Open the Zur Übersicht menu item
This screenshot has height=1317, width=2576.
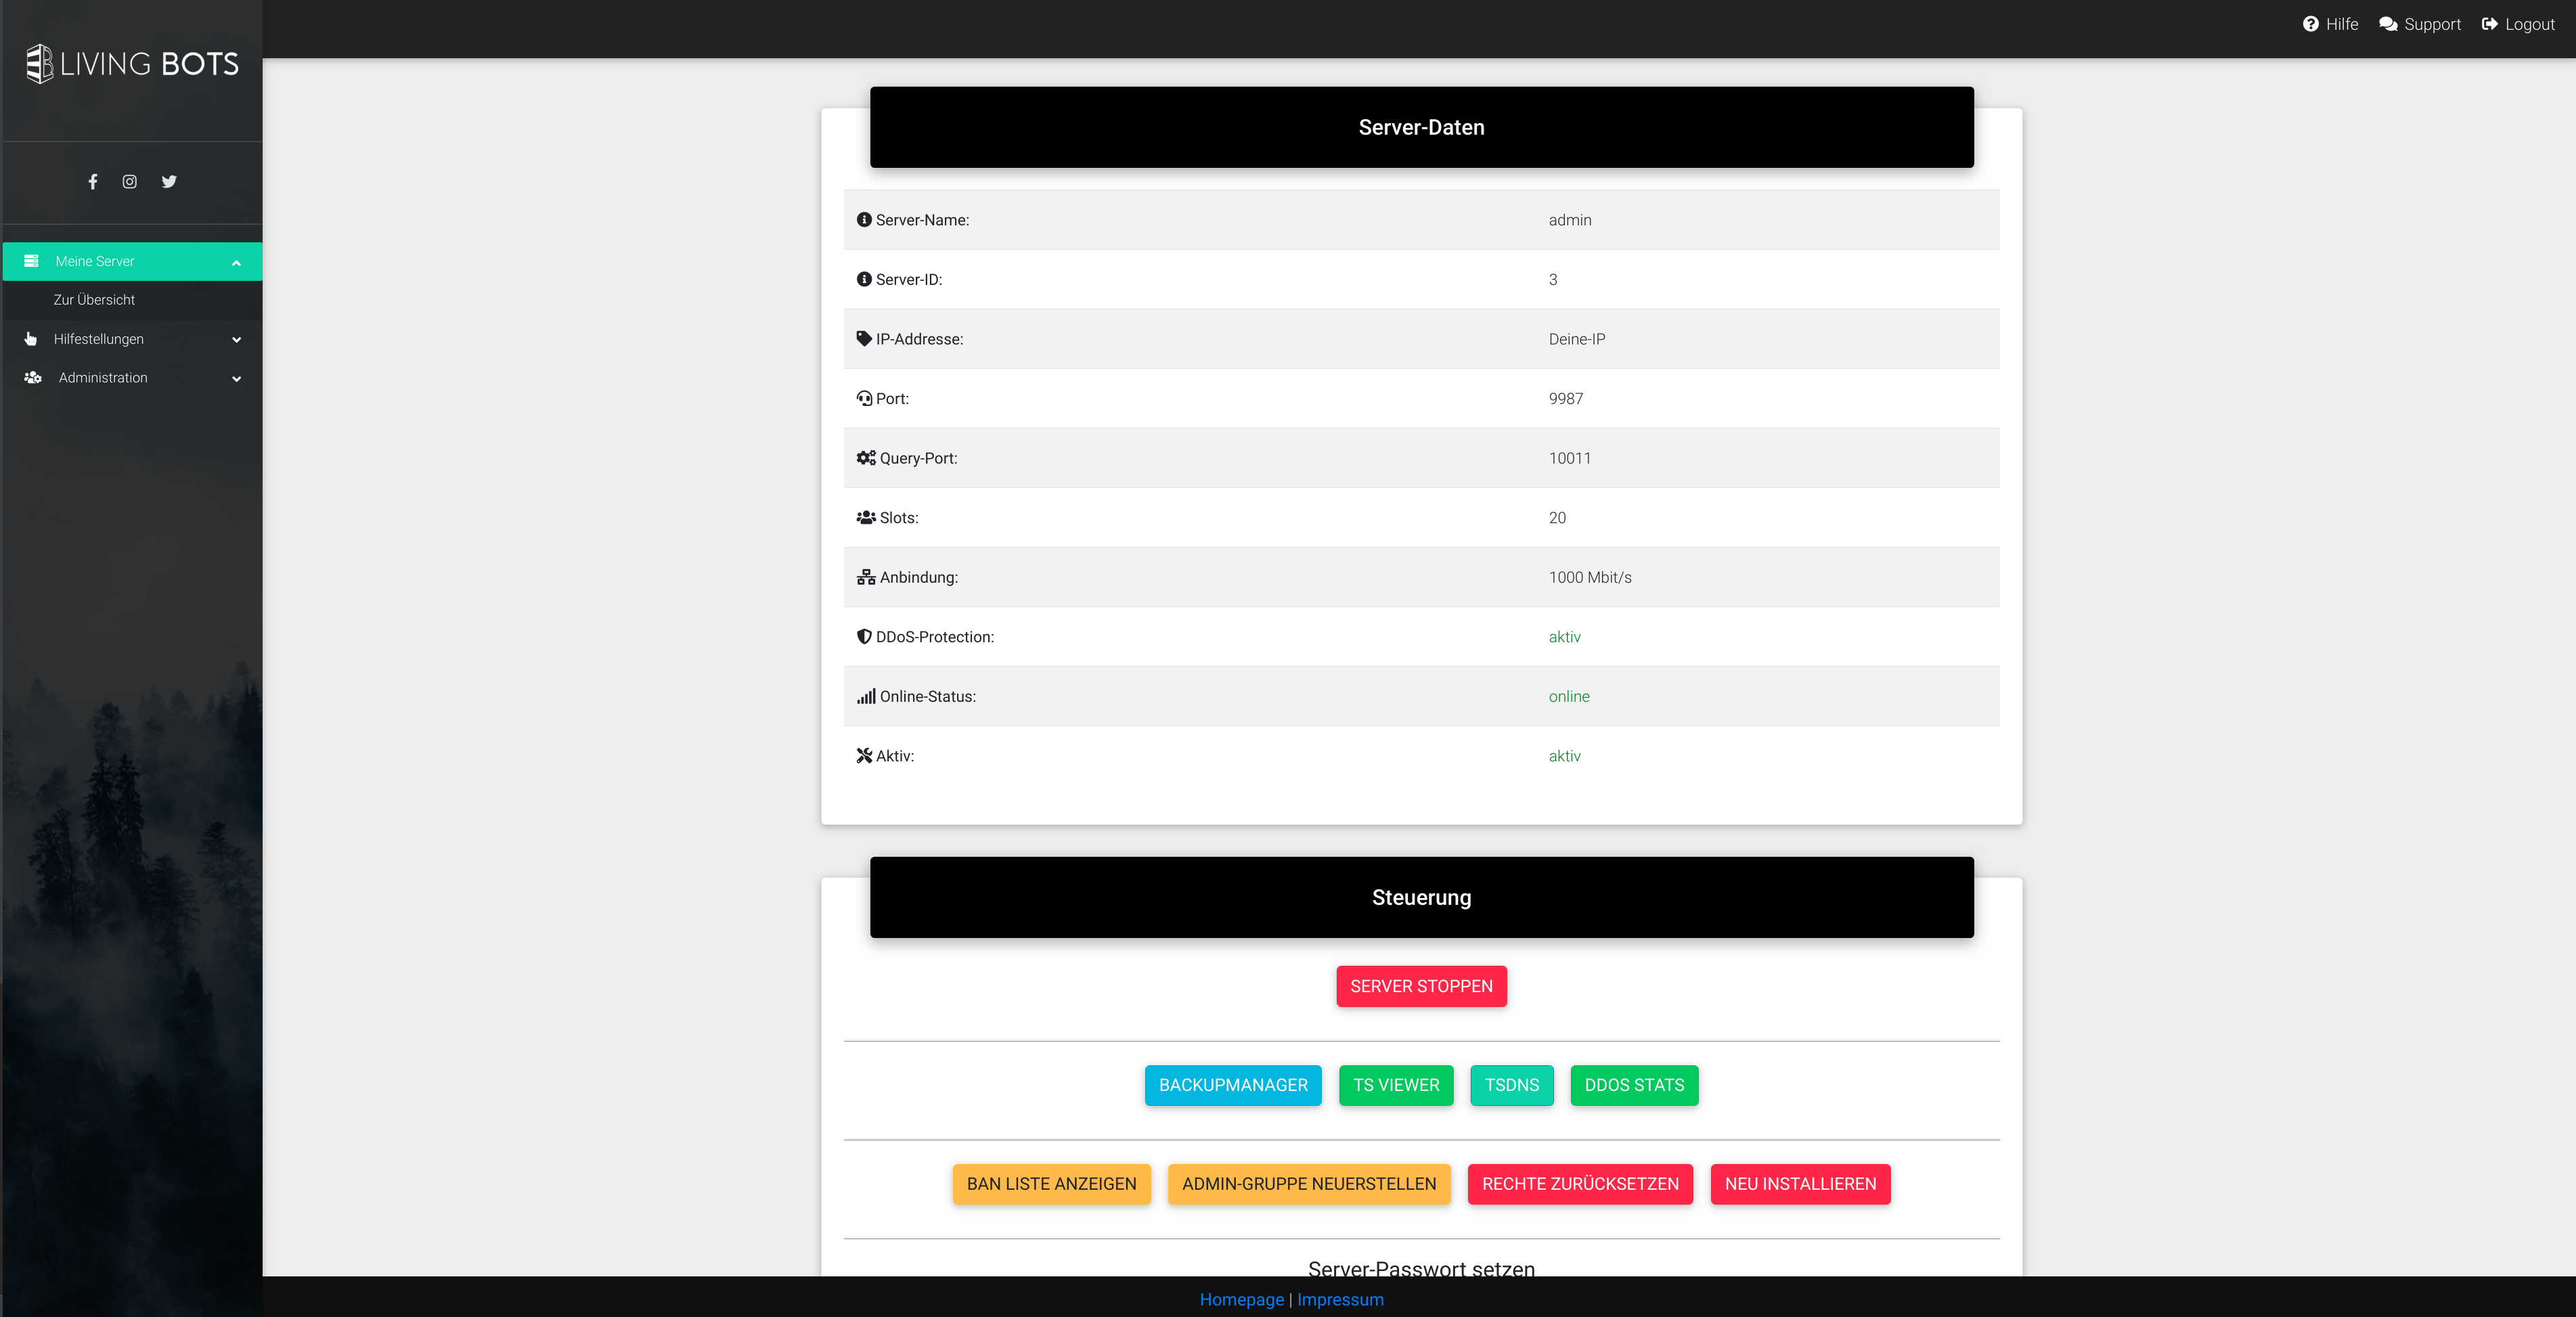(x=94, y=299)
